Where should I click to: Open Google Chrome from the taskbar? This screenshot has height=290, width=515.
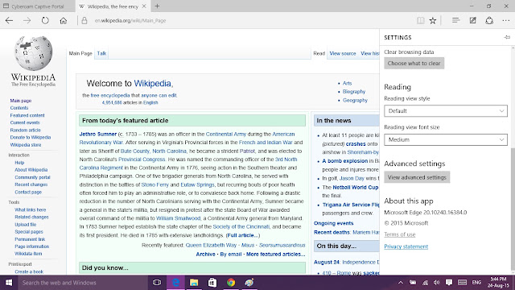231,283
